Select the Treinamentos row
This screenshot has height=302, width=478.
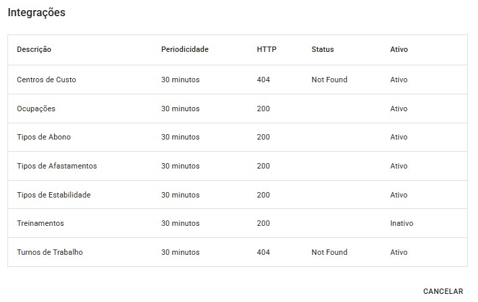click(x=41, y=223)
